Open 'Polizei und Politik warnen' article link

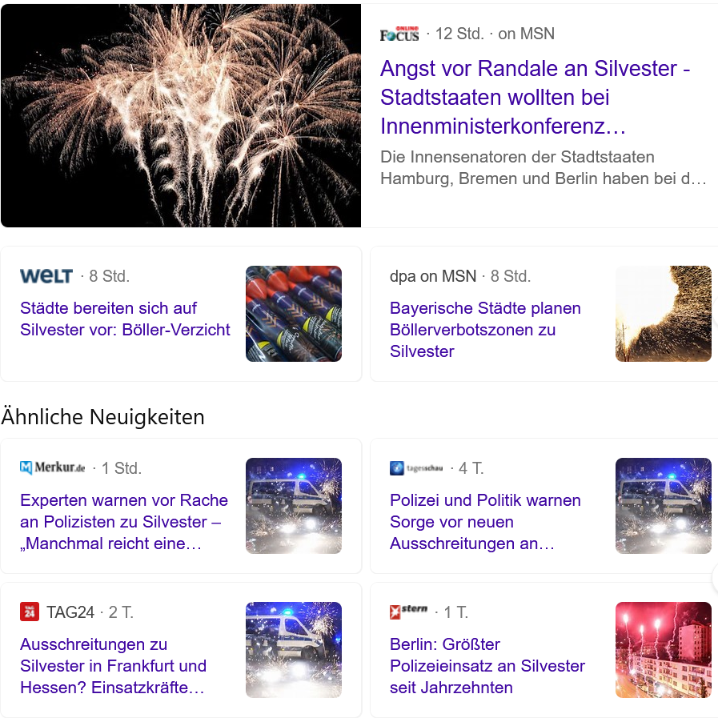point(485,522)
